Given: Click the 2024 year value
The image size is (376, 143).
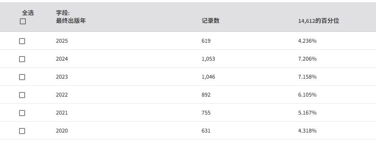Looking at the screenshot, I should 62,59.
